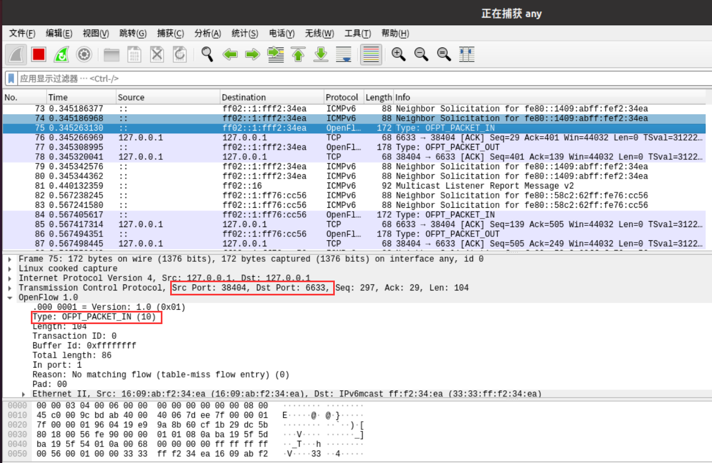Sort by the Source column header
Image resolution: width=712 pixels, height=463 pixels.
click(x=169, y=98)
